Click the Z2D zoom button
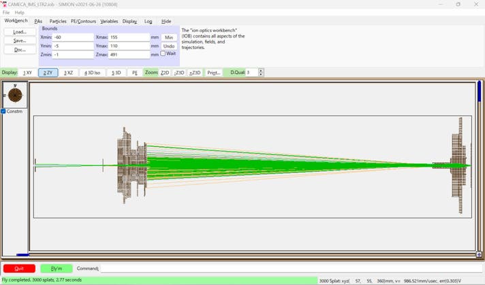Viewport: 485px width, 285px height. pos(164,72)
